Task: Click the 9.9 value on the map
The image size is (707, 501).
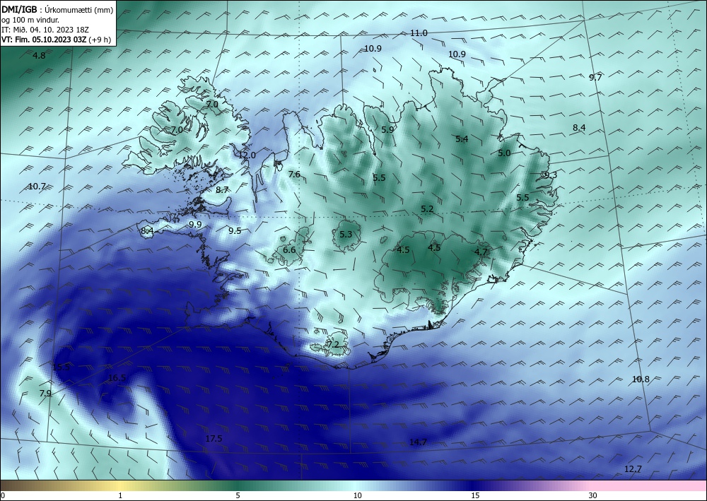Action: [x=195, y=225]
